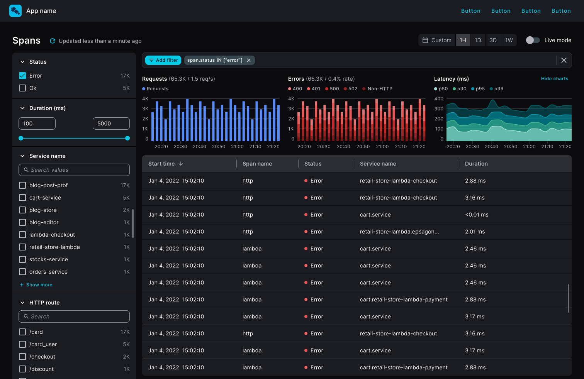
Task: Uncheck the Error status filter
Action: coord(22,76)
